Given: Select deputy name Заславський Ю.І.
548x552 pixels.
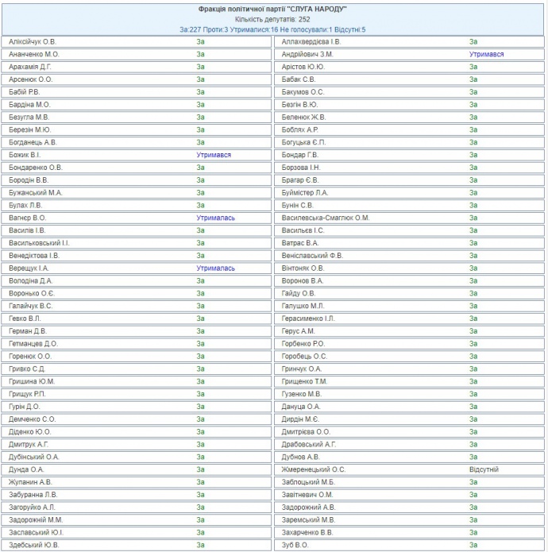Looking at the screenshot, I should pos(37,533).
